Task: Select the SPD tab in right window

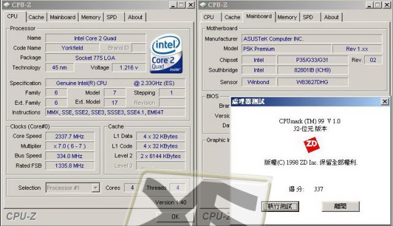Action: click(x=308, y=17)
